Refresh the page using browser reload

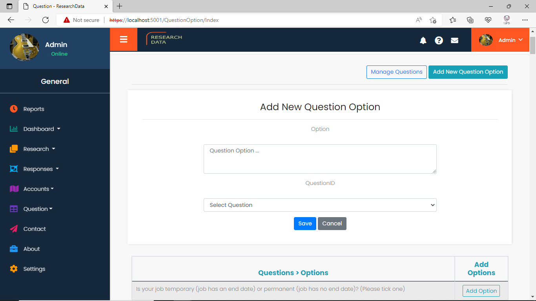tap(46, 20)
